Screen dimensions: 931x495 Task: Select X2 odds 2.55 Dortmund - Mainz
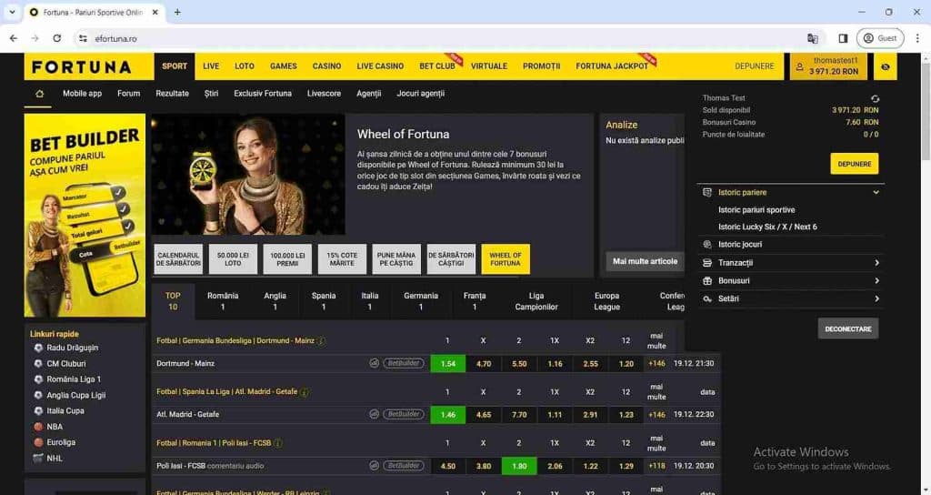pos(591,364)
